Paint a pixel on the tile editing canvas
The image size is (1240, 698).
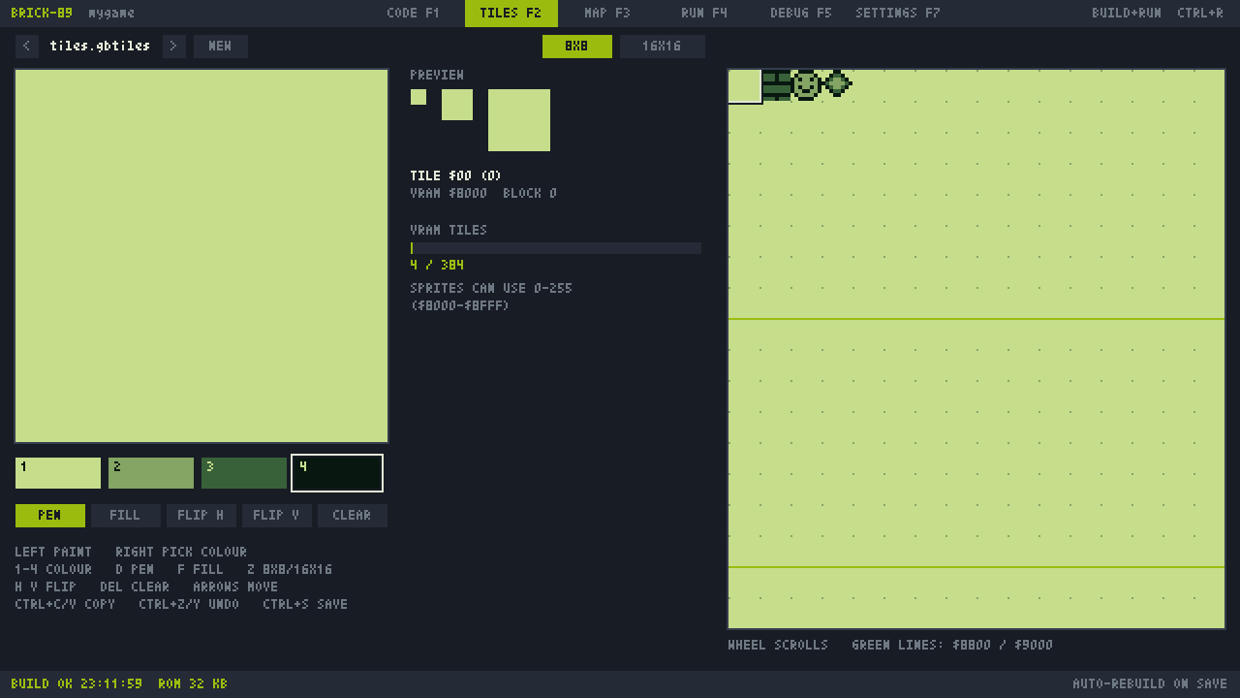coord(201,256)
